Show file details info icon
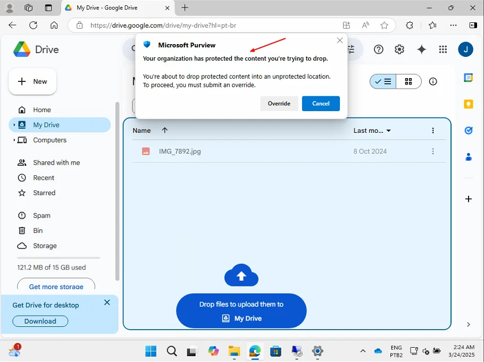The image size is (484, 362). (x=433, y=81)
